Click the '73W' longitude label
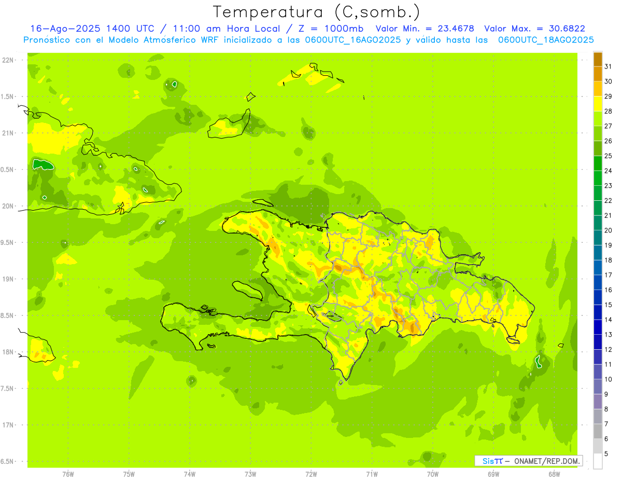The width and height of the screenshot is (622, 481). [250, 474]
